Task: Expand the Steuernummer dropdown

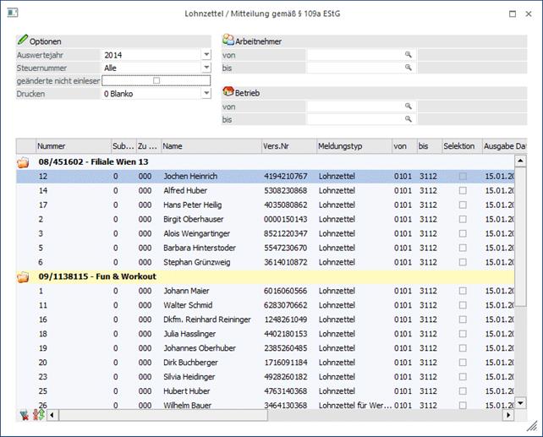Action: pos(206,68)
